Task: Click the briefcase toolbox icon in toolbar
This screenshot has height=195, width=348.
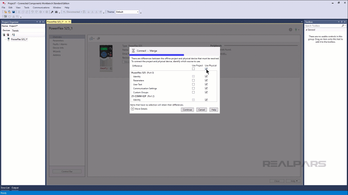Action: [56, 12]
